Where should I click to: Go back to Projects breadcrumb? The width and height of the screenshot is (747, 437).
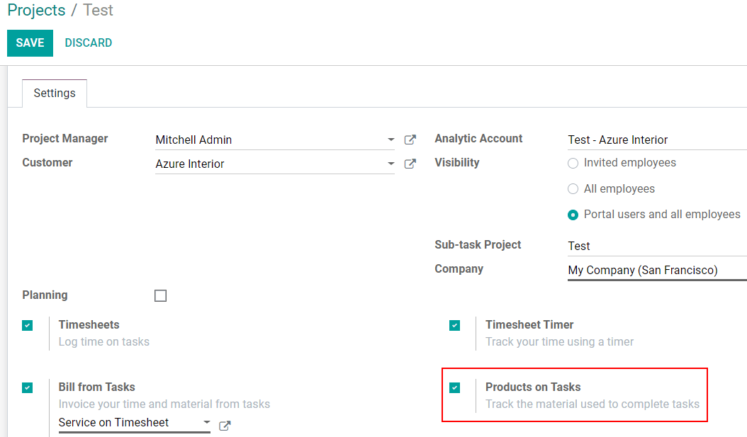click(x=36, y=11)
